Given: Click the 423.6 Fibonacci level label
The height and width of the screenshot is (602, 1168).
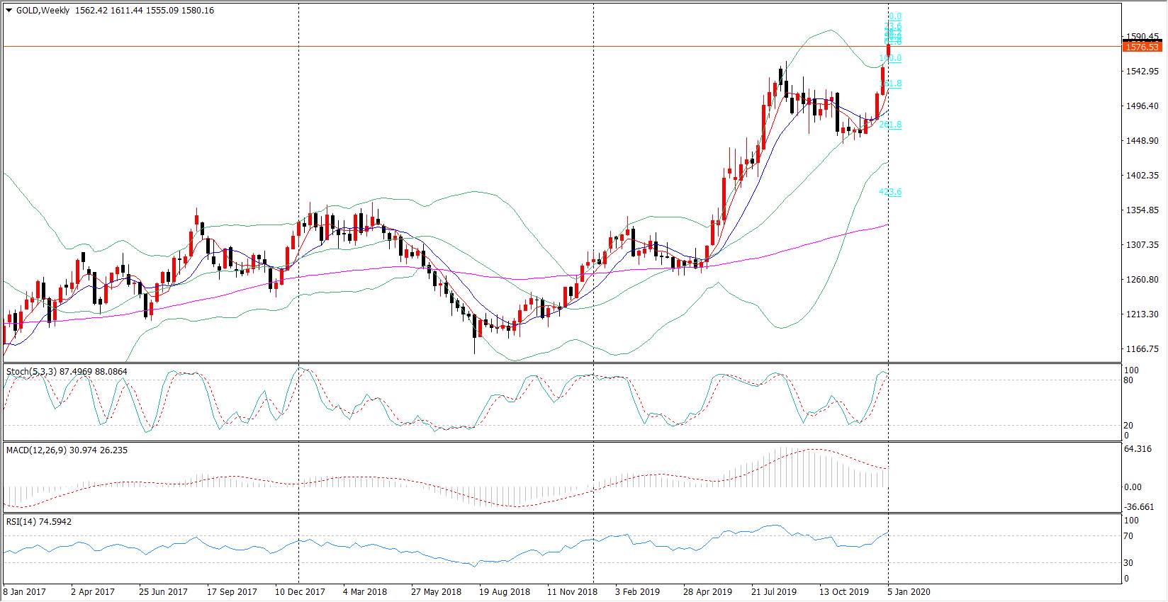Looking at the screenshot, I should 890,192.
